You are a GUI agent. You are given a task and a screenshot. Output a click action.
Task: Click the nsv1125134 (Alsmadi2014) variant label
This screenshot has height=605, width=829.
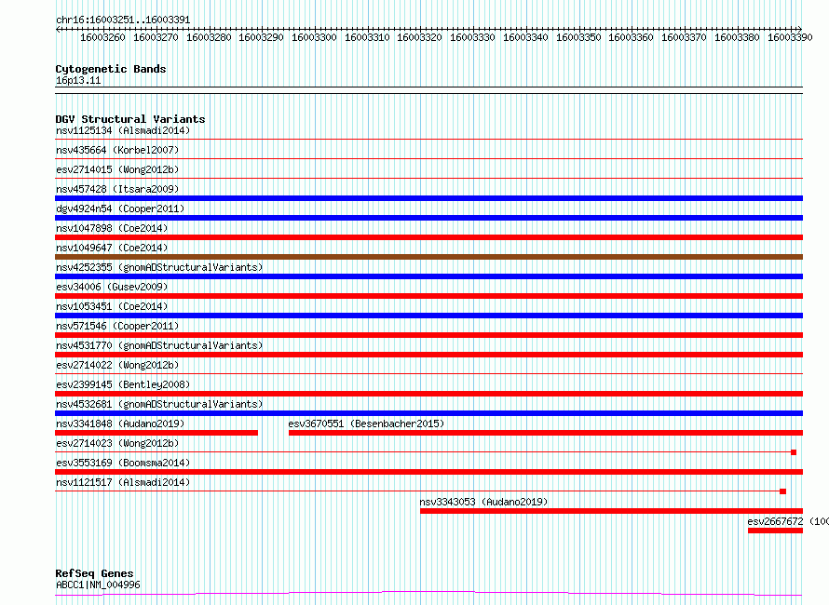point(123,130)
